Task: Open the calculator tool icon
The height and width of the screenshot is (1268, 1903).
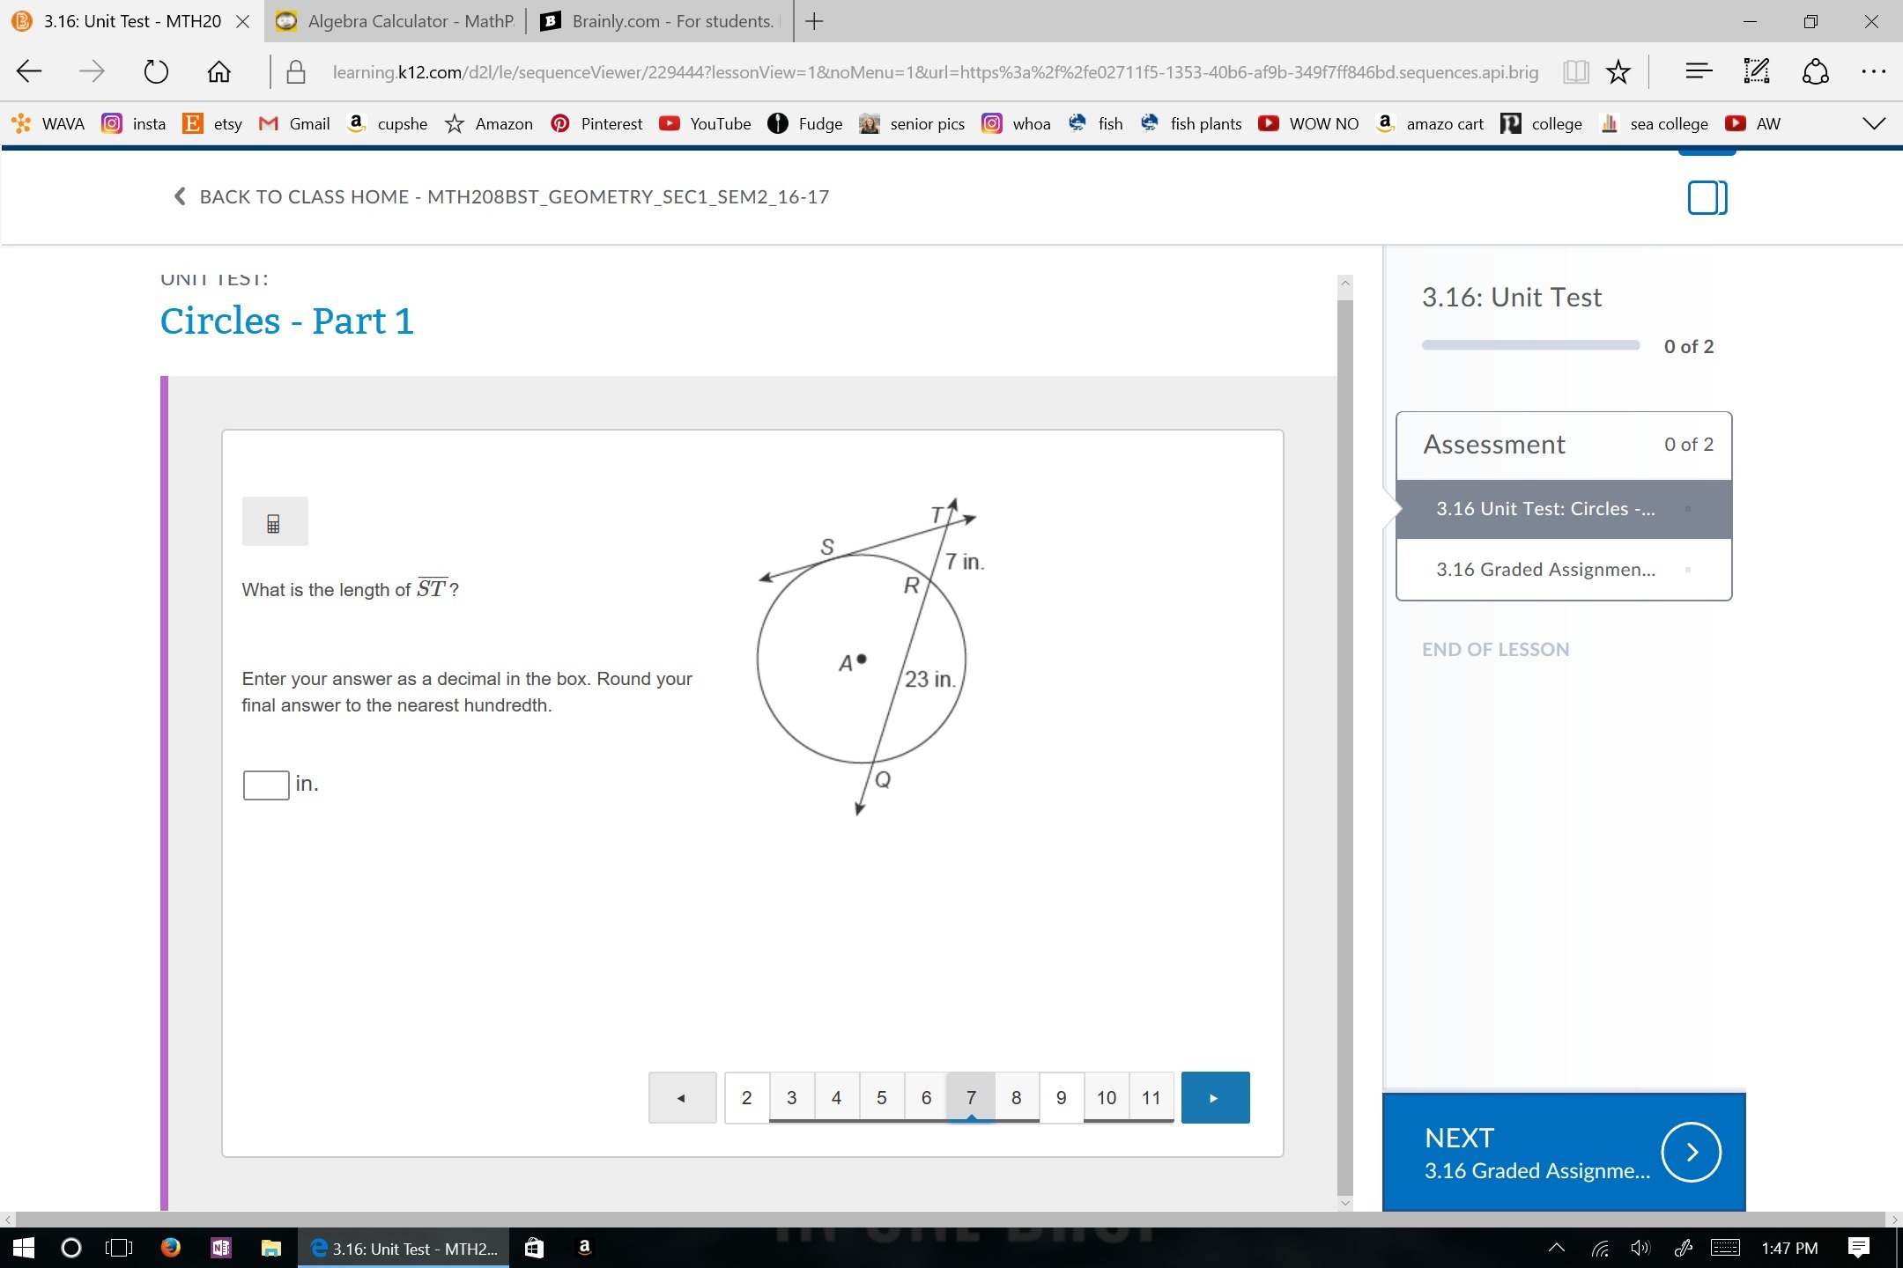Action: point(274,523)
